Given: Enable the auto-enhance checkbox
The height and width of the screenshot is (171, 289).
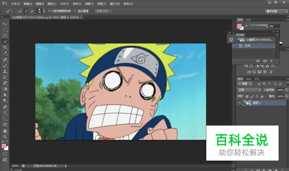Looking at the screenshot, I should pos(75,11).
